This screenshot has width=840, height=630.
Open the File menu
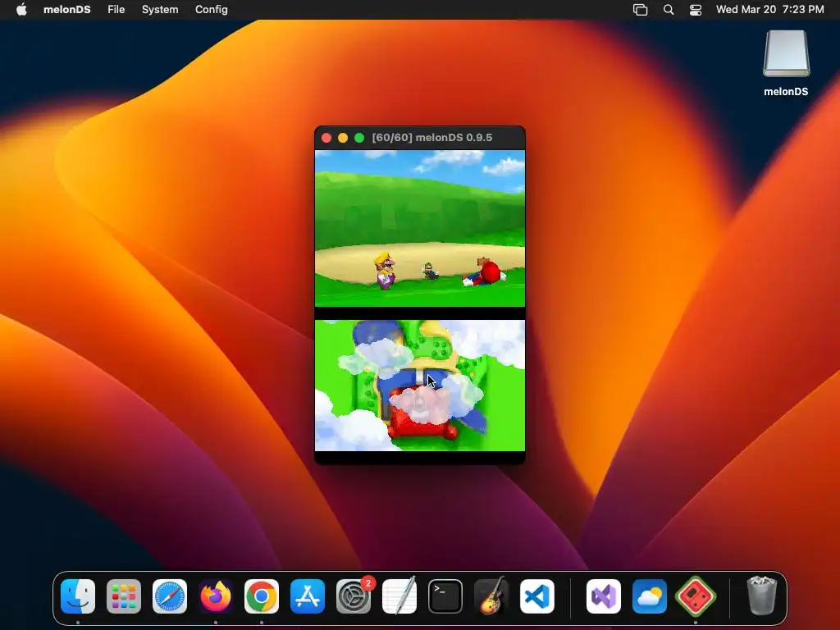[116, 9]
